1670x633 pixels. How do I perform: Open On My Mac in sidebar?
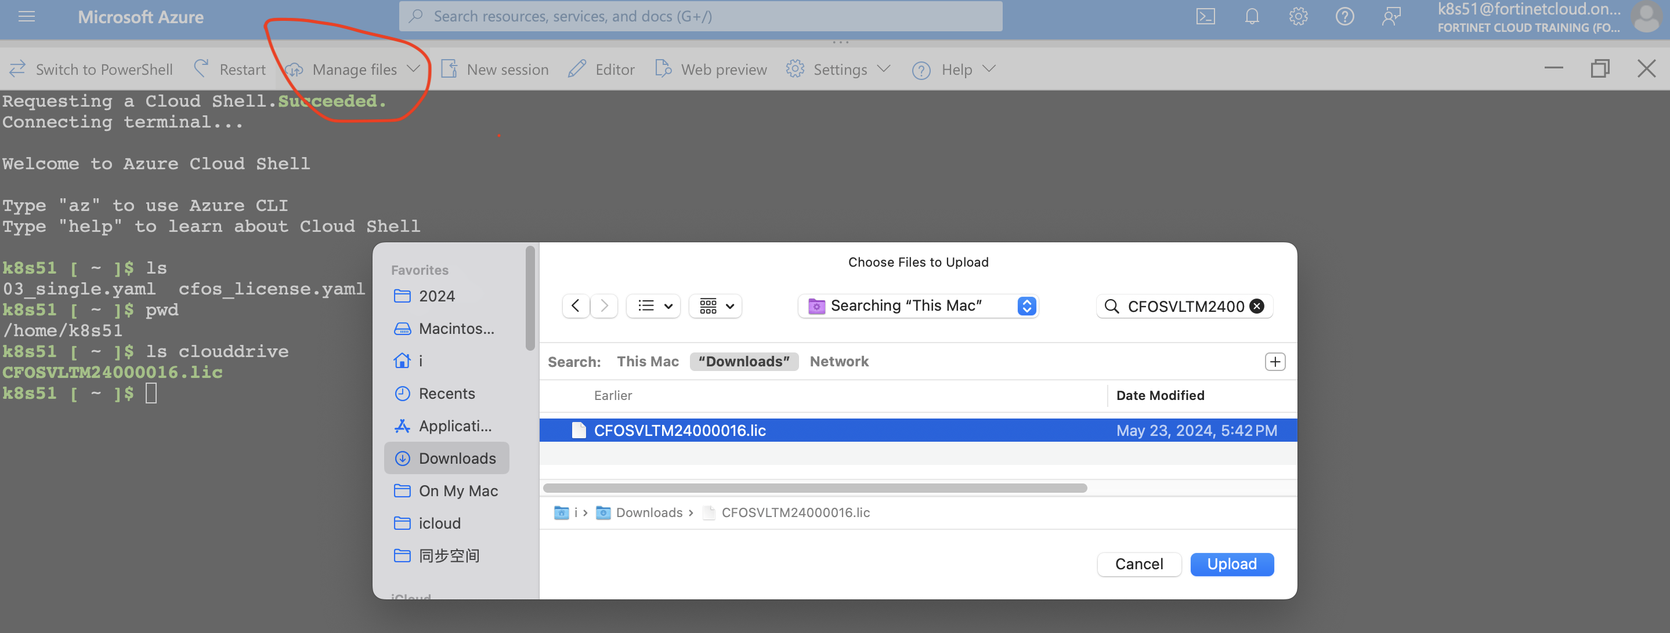click(447, 490)
